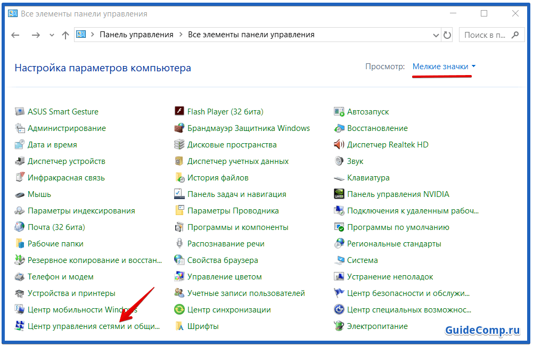Click the search magnifier icon
The height and width of the screenshot is (346, 533).
[515, 35]
